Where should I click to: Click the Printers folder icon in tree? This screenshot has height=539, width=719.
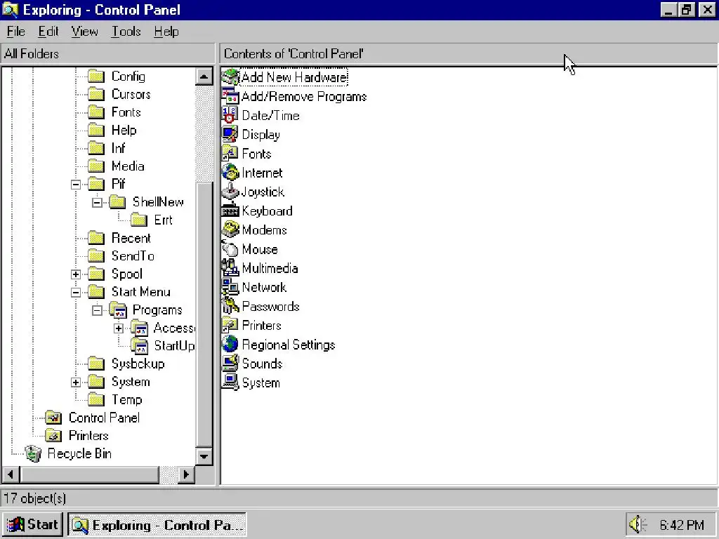(53, 435)
